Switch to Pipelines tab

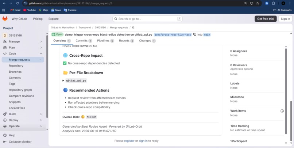pos(105,41)
